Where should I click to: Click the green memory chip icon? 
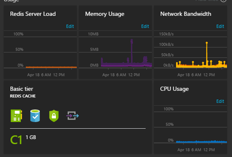tap(16, 116)
